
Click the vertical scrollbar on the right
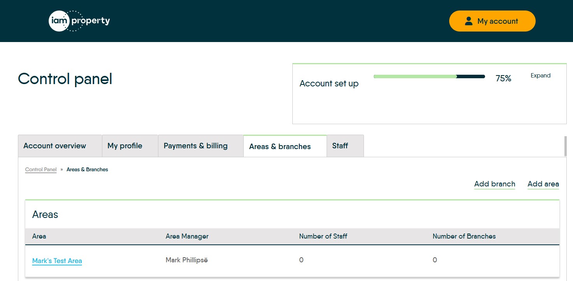(x=565, y=146)
